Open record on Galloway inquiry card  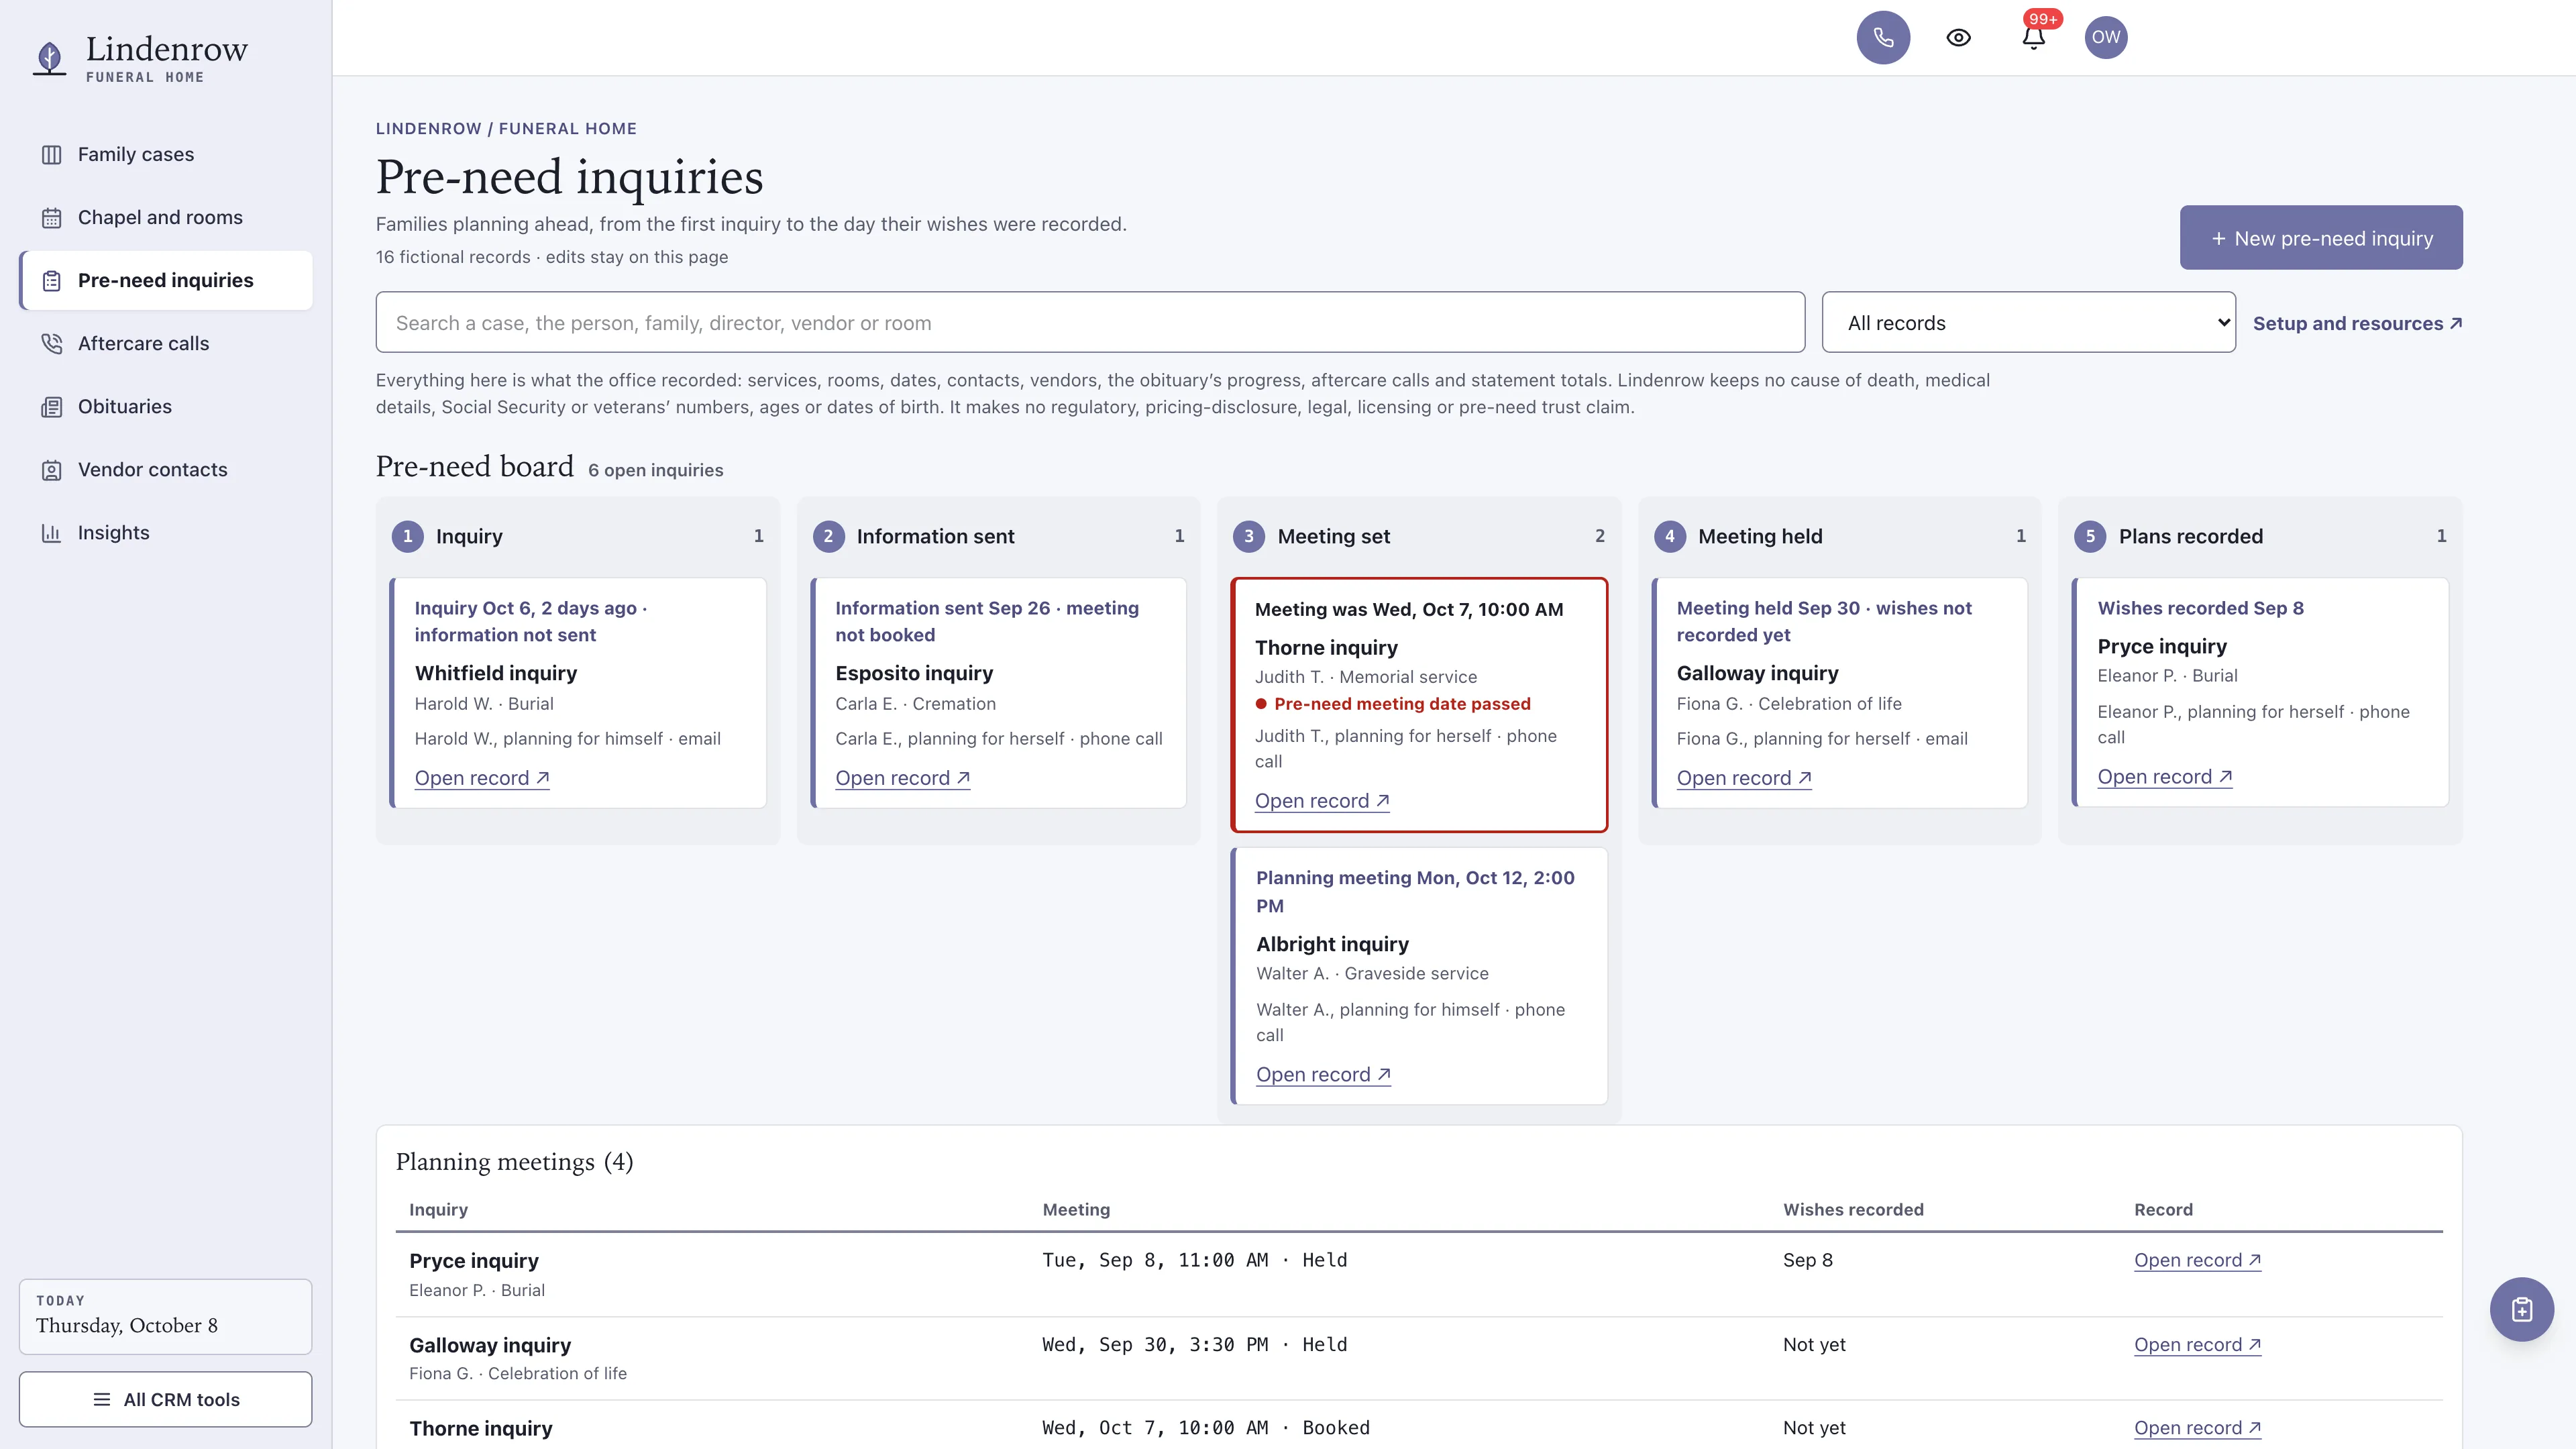[1744, 778]
